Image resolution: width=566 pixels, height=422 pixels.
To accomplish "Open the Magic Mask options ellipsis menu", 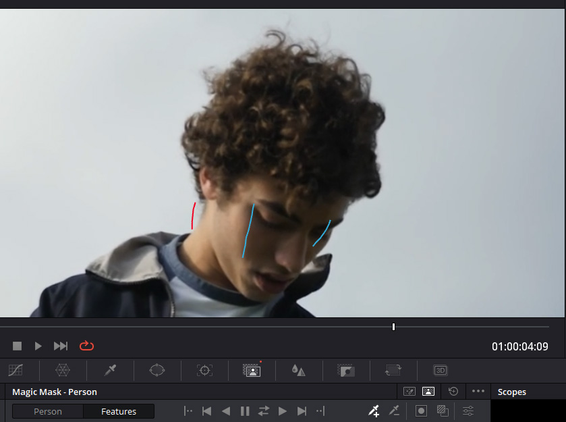I will (x=478, y=392).
